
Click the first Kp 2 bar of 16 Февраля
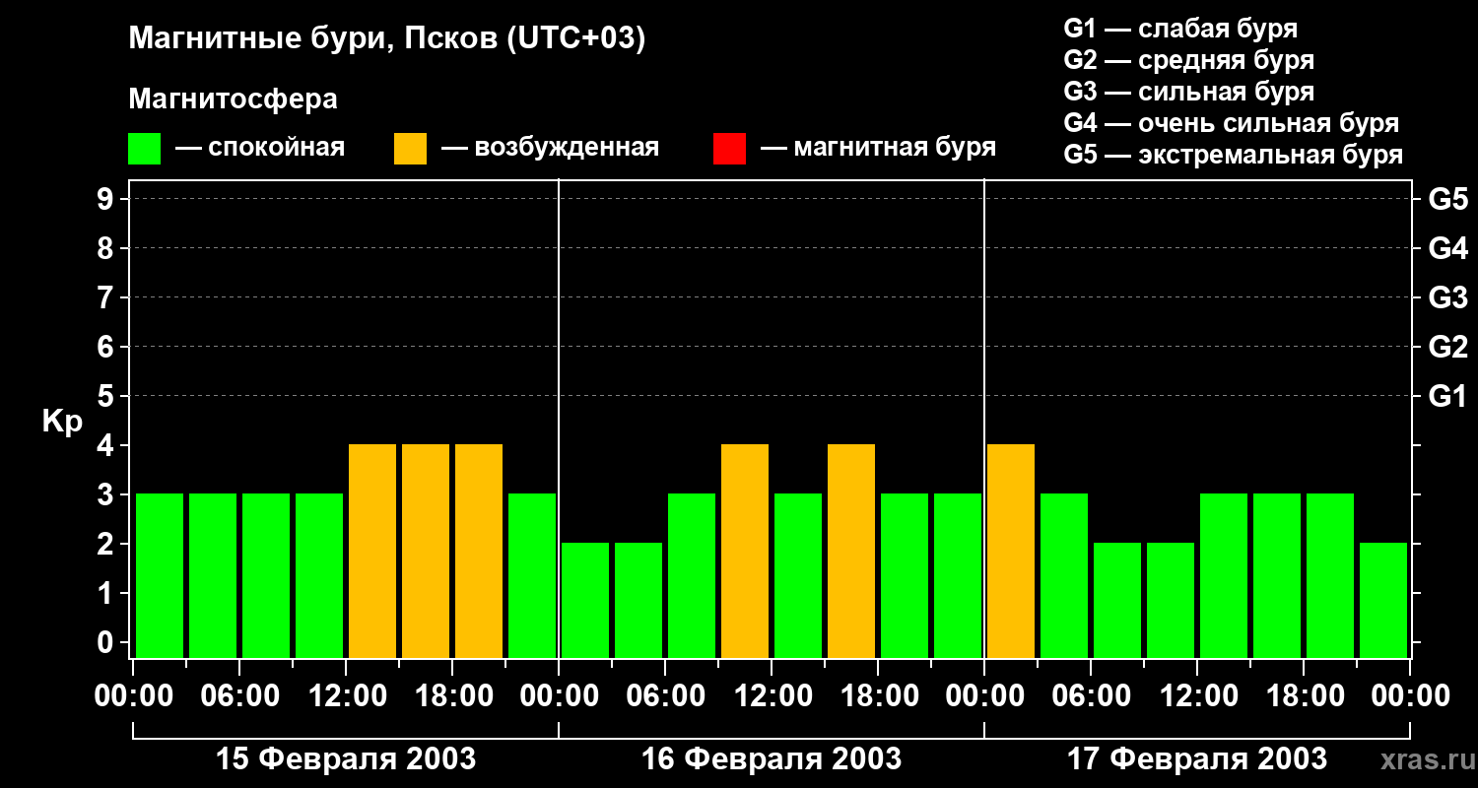(585, 600)
